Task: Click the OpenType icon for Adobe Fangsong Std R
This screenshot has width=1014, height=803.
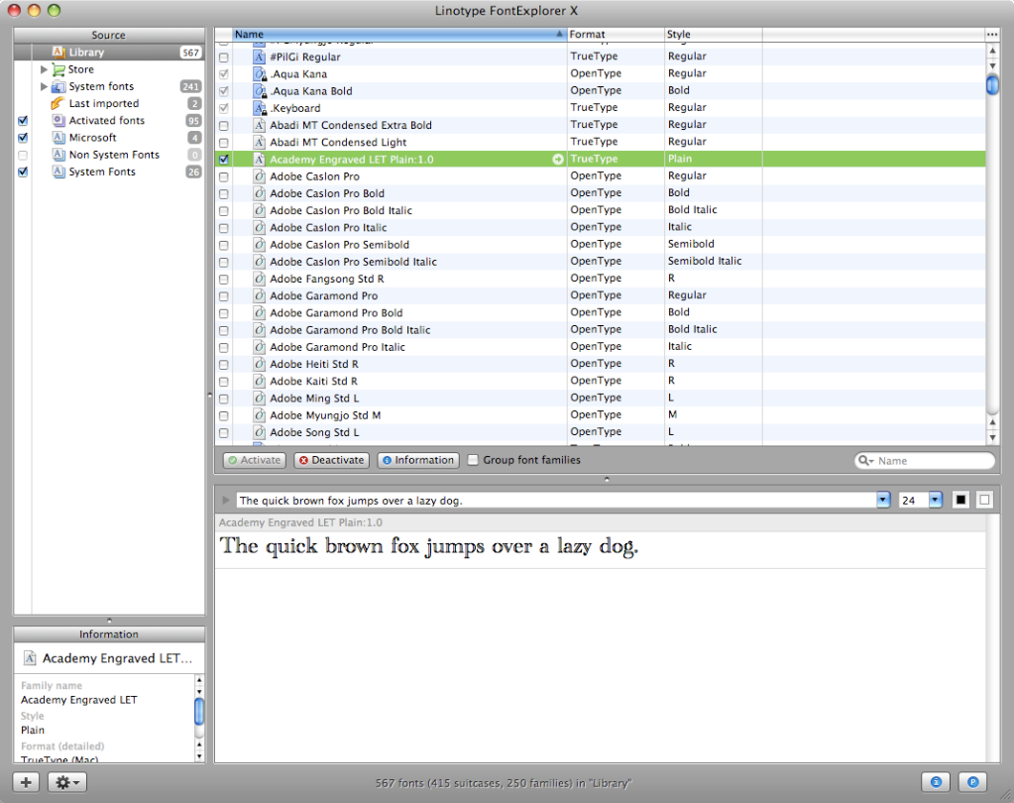Action: coord(260,279)
